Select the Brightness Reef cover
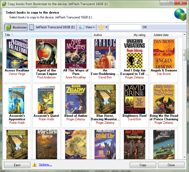This screenshot has width=189, height=172. 135,99
